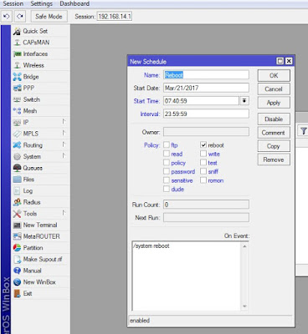Open the Start Time dropdown arrow
This screenshot has width=308, height=334.
click(x=244, y=101)
